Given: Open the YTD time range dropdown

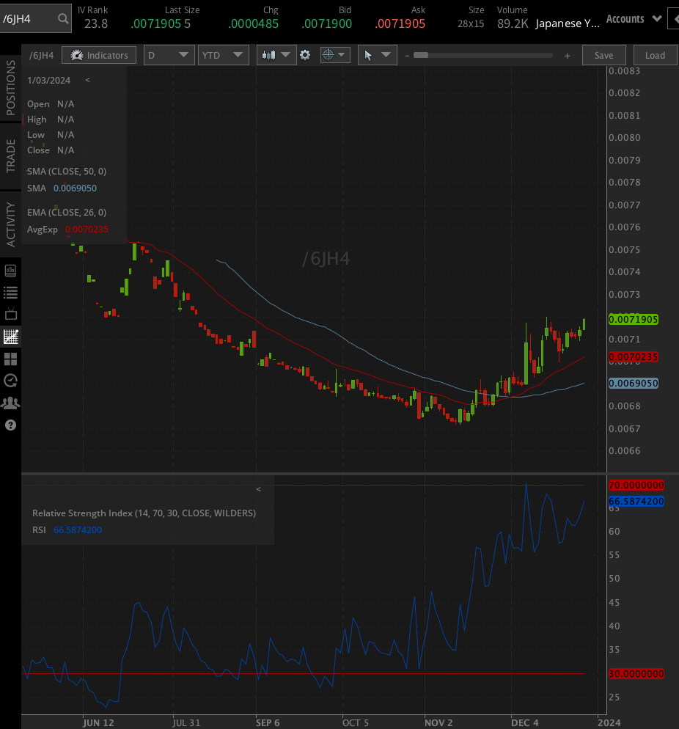Looking at the screenshot, I should (224, 55).
